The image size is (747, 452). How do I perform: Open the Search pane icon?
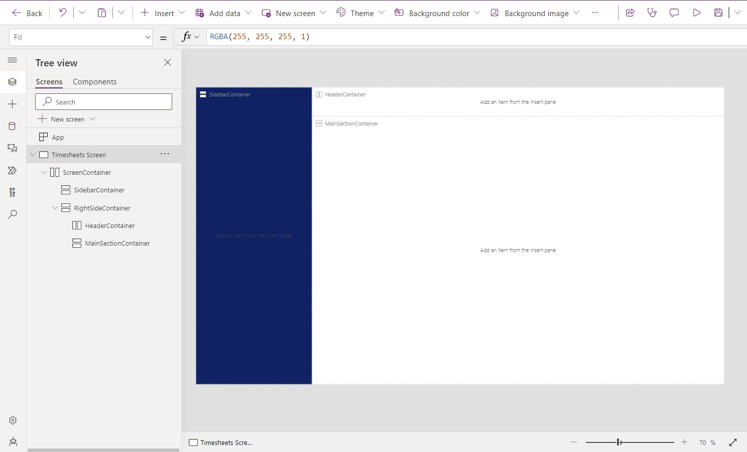(13, 214)
